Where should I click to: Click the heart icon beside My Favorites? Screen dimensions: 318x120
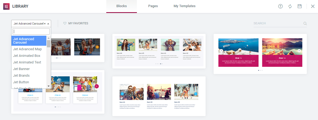[65, 23]
